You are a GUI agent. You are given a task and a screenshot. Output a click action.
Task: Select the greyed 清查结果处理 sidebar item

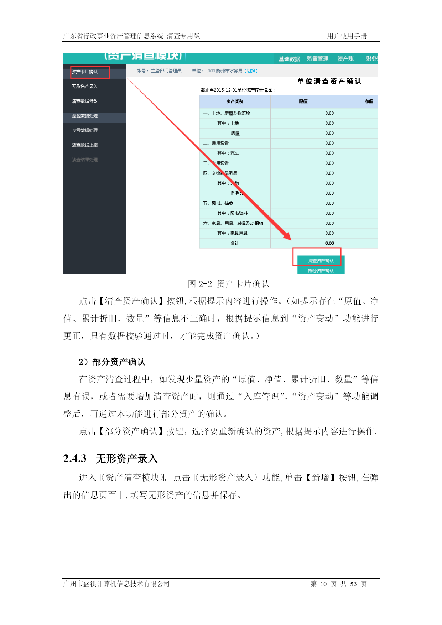pyautogui.click(x=85, y=160)
